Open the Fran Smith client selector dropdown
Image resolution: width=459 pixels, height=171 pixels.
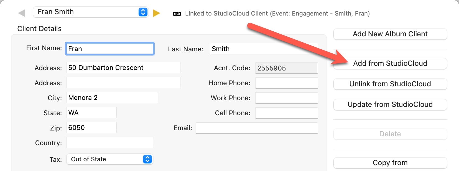91,12
